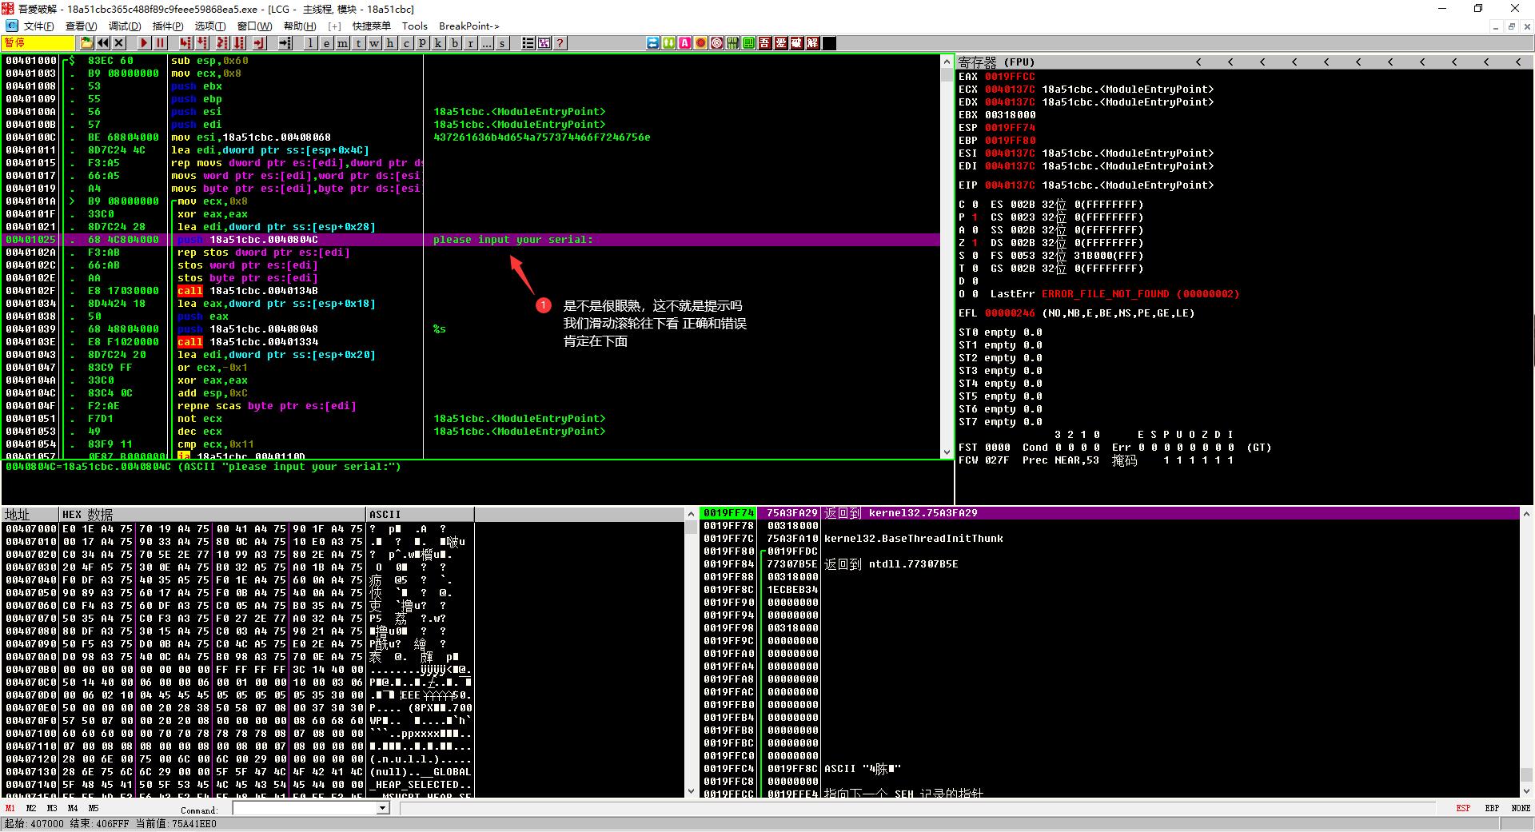
Task: Switch to the M5 memory dump tab
Action: coord(94,808)
